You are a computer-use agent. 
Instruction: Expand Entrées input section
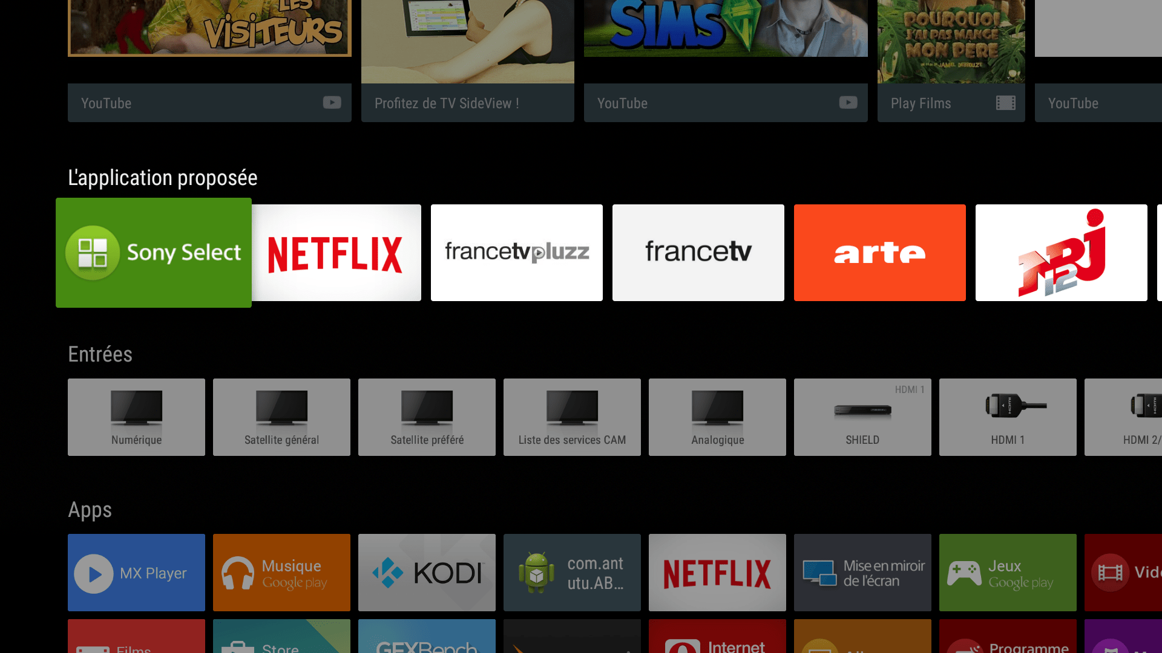click(x=100, y=354)
